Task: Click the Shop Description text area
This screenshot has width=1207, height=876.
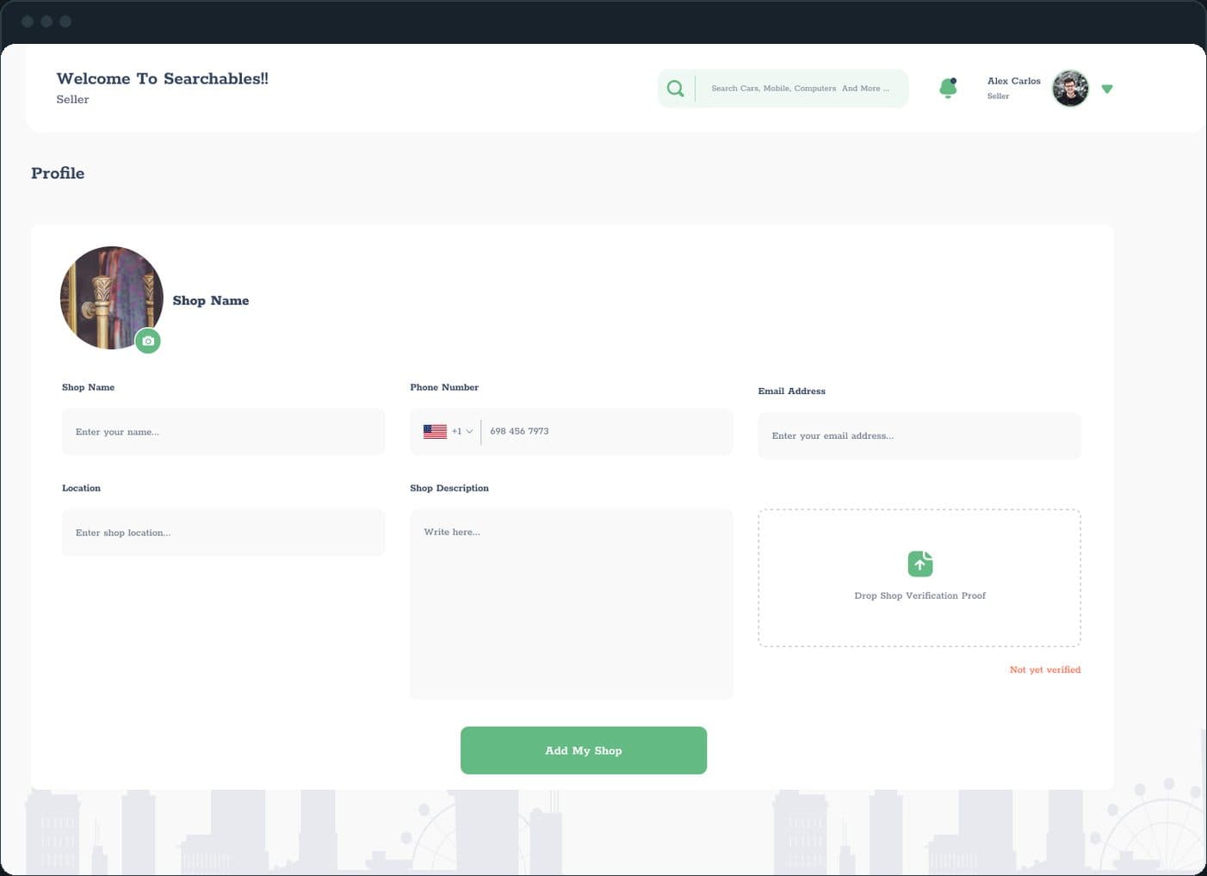Action: [572, 604]
